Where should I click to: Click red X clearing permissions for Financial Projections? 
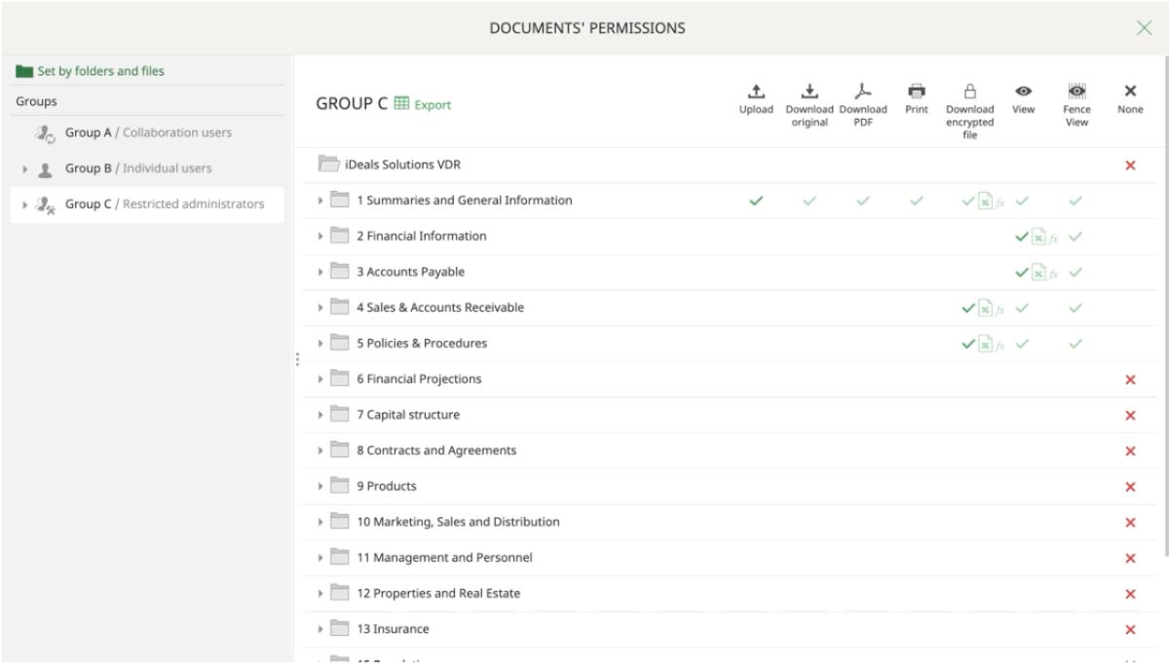[1129, 378]
